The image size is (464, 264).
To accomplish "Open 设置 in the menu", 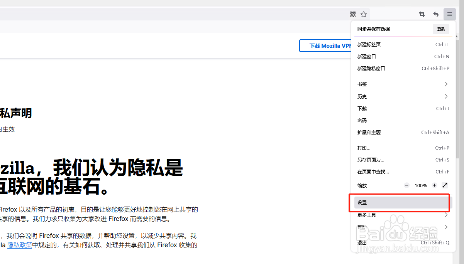I will pos(403,202).
